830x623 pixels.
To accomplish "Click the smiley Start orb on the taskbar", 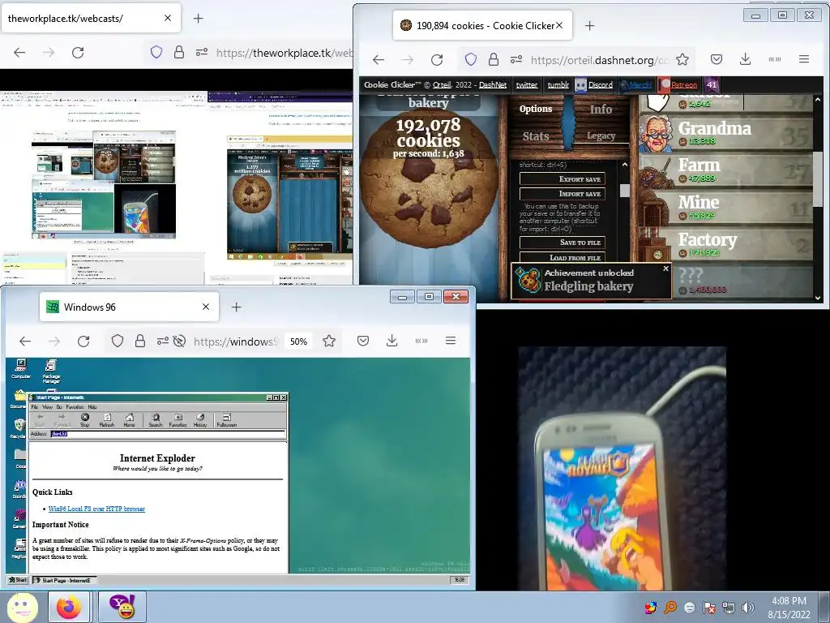I will (22, 607).
